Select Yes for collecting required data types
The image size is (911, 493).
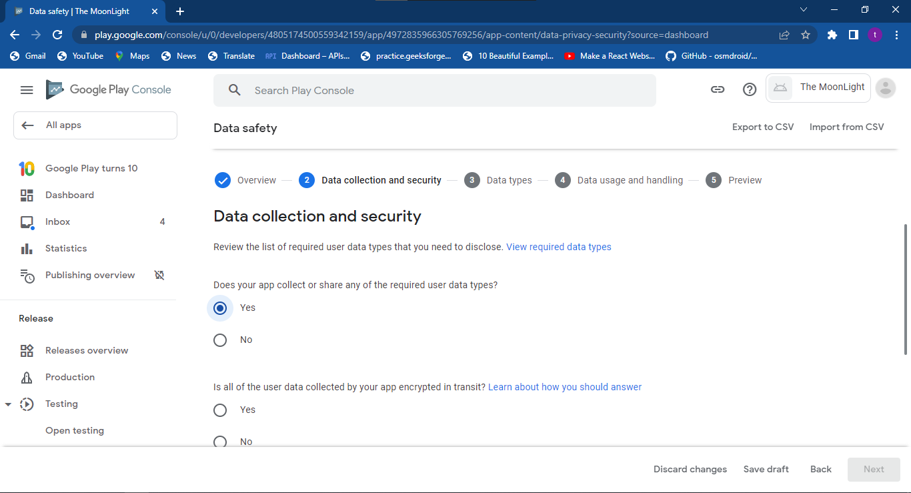point(220,308)
